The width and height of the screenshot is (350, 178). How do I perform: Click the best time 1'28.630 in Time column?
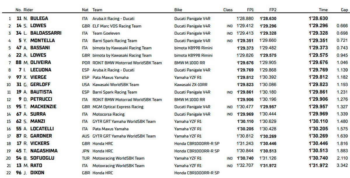pos(318,18)
